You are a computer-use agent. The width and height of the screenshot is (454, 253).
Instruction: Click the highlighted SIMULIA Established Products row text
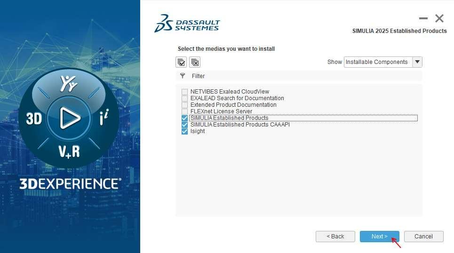click(x=229, y=118)
